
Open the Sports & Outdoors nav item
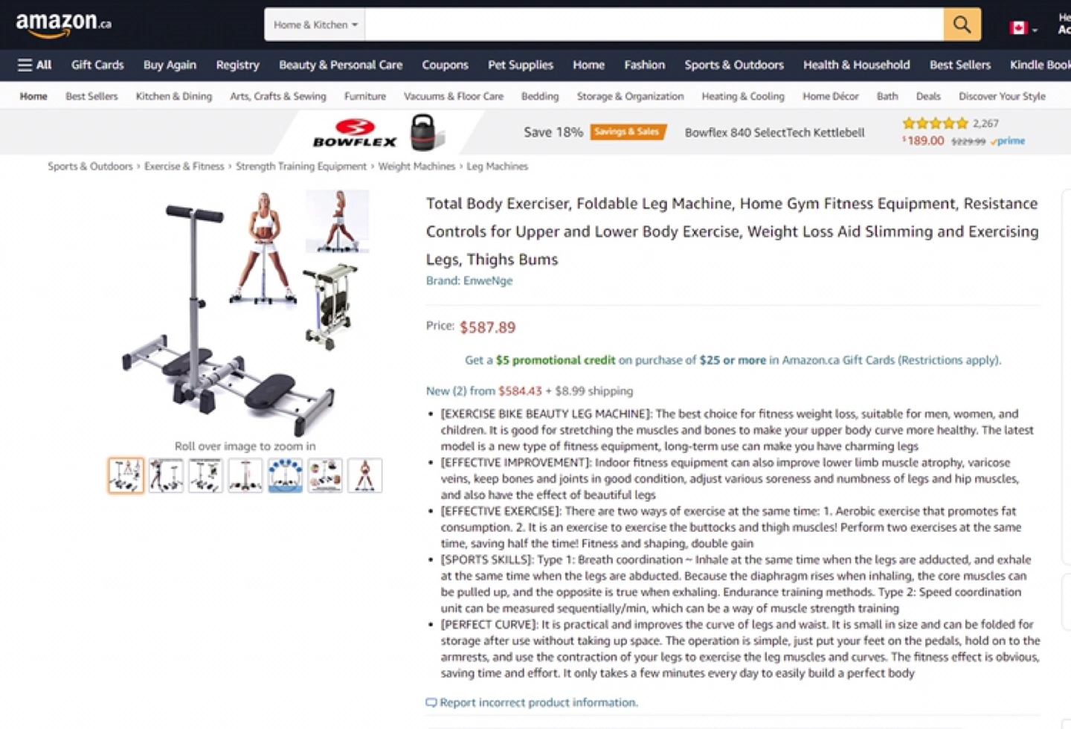(x=734, y=65)
